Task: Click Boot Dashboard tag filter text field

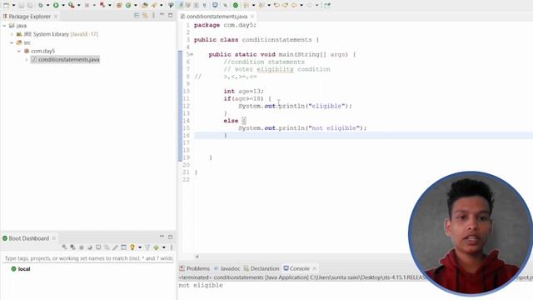Action: coord(88,258)
